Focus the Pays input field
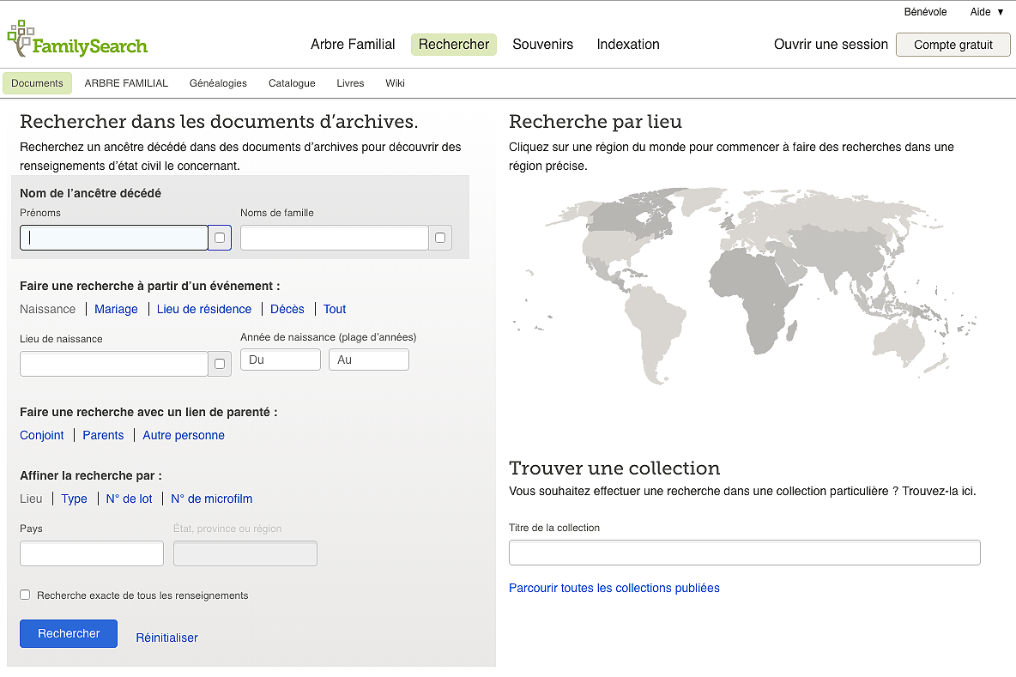Image resolution: width=1016 pixels, height=677 pixels. pos(92,554)
